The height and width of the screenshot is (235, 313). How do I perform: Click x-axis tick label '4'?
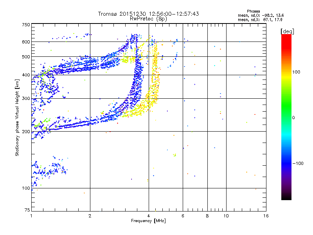[149, 216]
